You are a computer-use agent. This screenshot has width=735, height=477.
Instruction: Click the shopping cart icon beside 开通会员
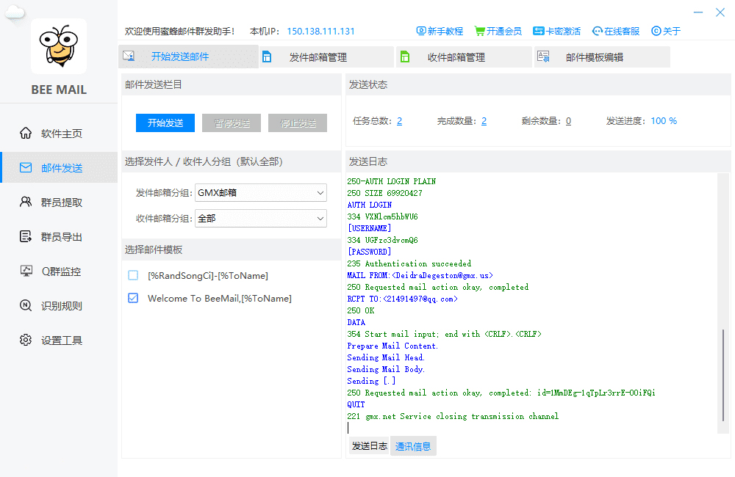tap(479, 31)
